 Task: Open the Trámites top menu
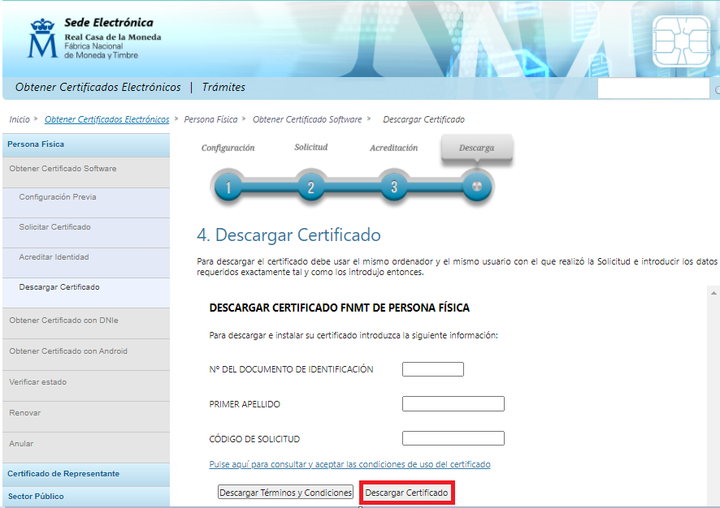click(x=223, y=87)
